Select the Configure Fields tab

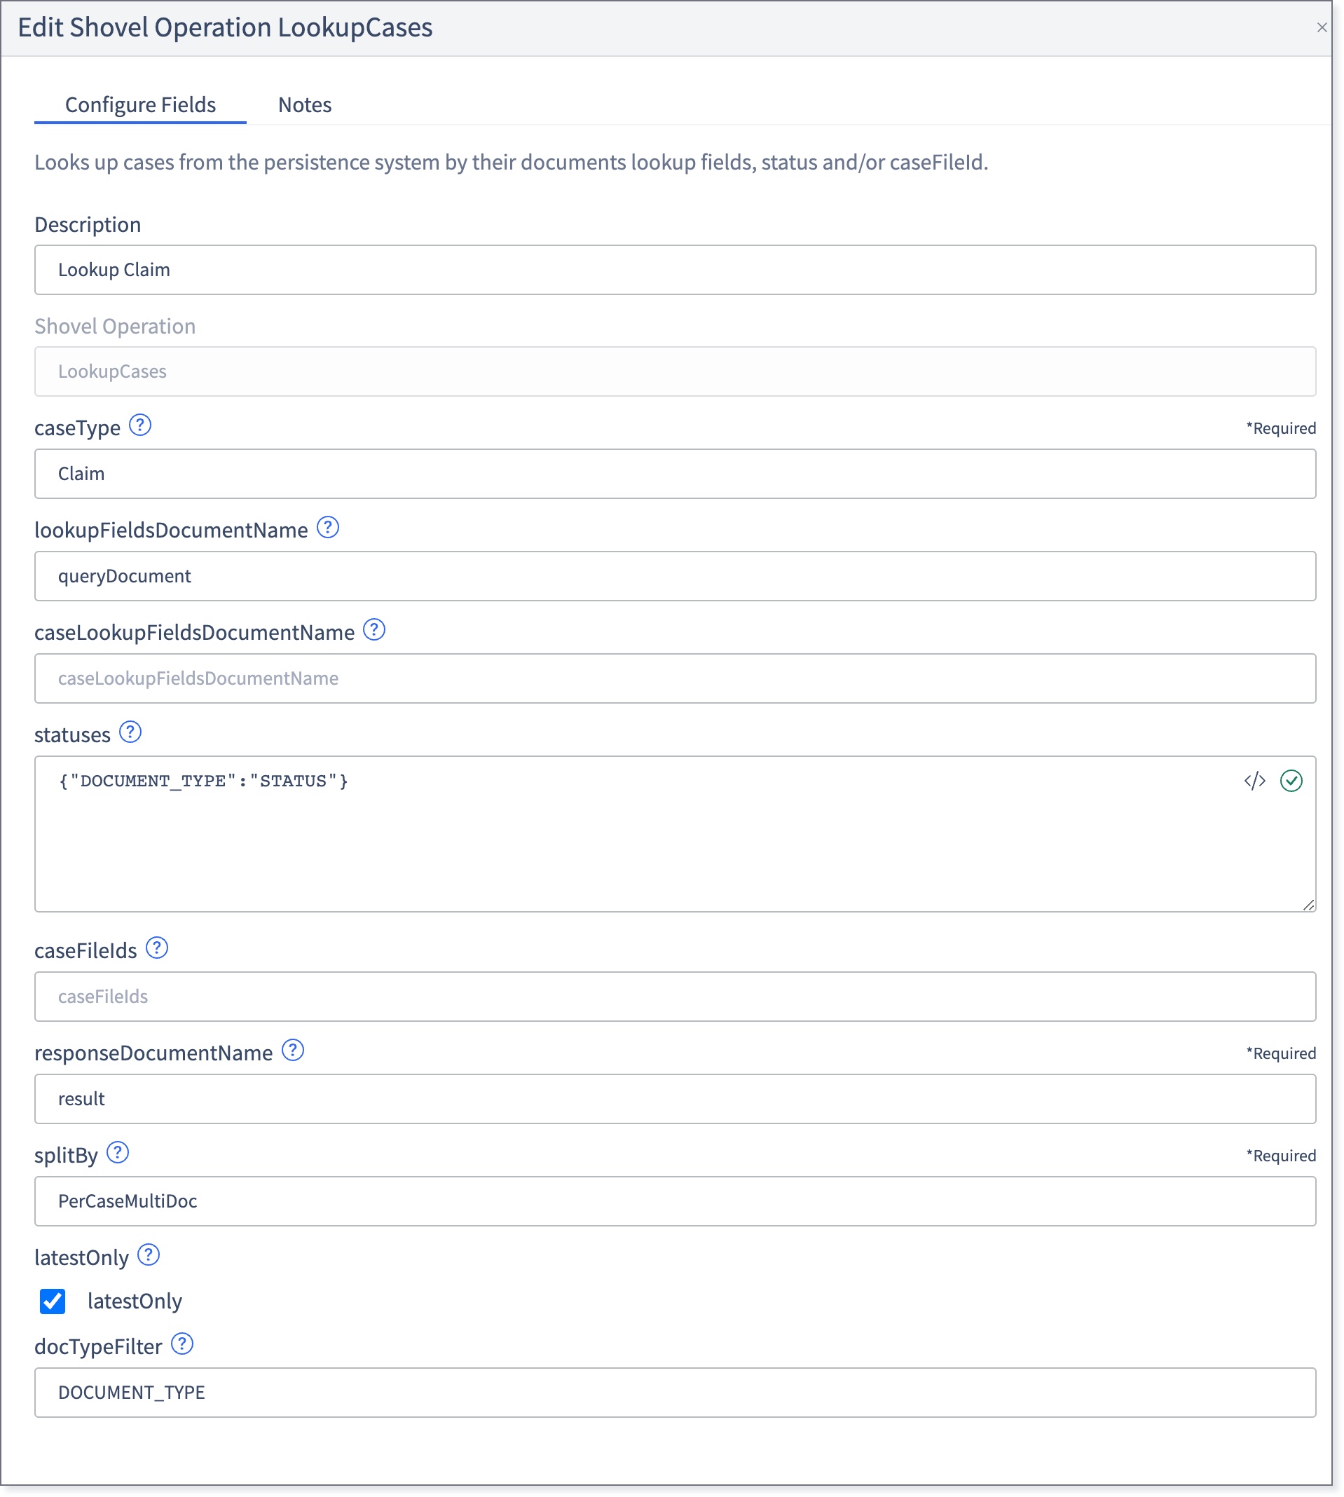click(x=140, y=105)
